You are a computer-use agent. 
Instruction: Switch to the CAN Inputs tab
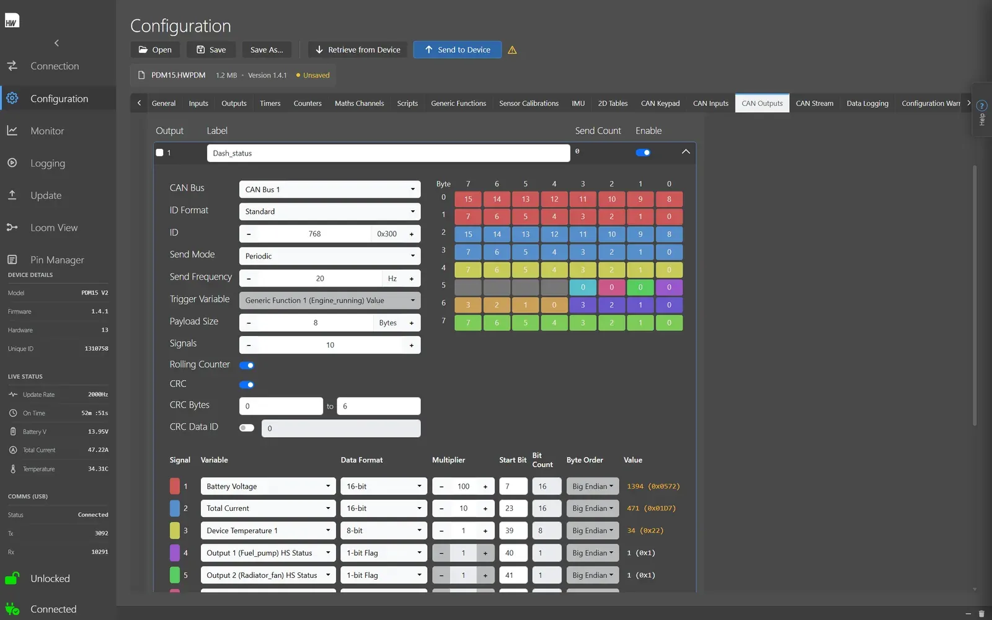click(x=711, y=104)
